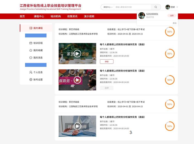
Task: Play the third course video thumbnail
Action: click(x=77, y=126)
